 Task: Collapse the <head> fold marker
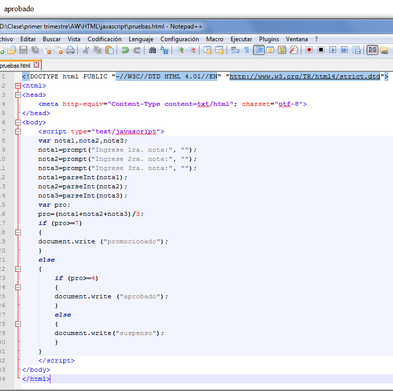[18, 95]
